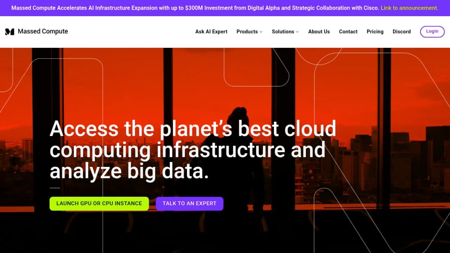Go to the About Us page
This screenshot has height=253, width=450.
tap(319, 32)
